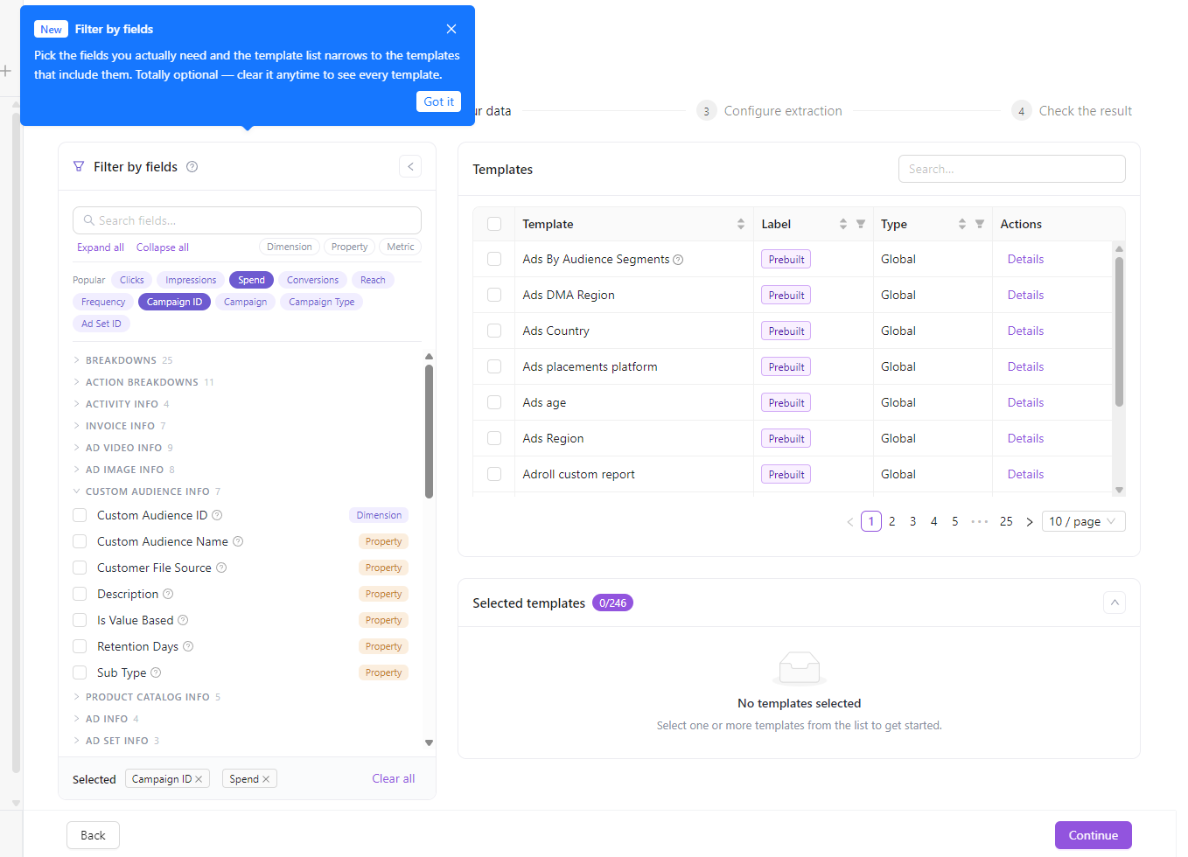Collapse the CUSTOM AUDIENCE INFO group
This screenshot has width=1188, height=857.
[x=147, y=491]
